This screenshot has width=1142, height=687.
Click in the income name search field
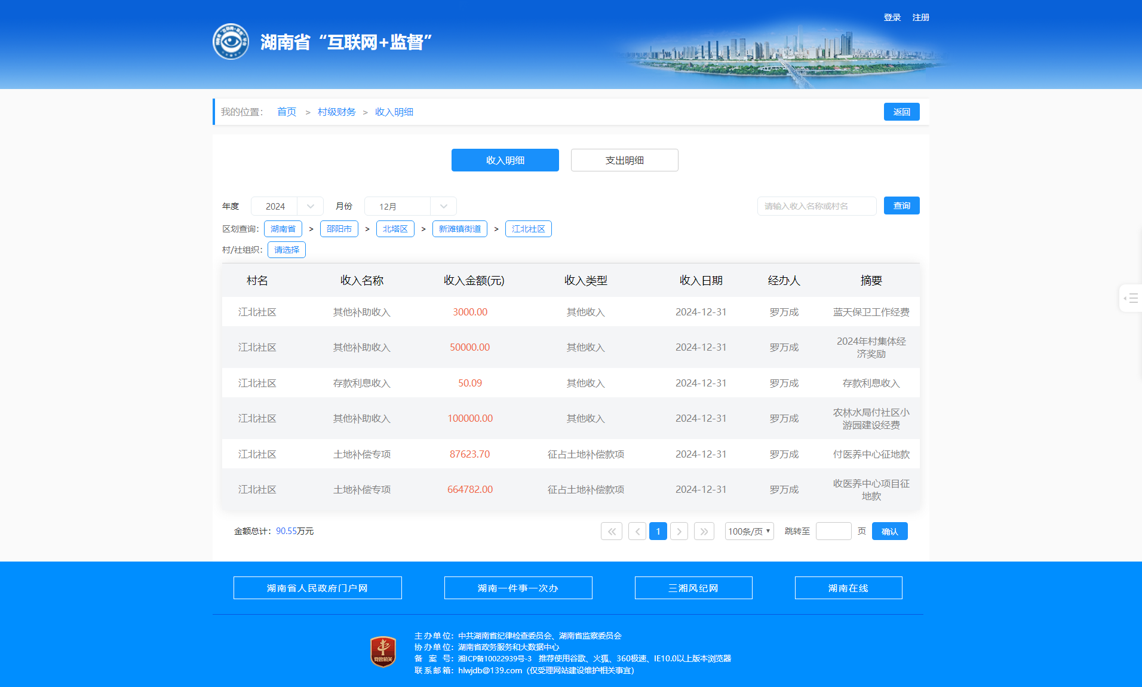coord(816,206)
